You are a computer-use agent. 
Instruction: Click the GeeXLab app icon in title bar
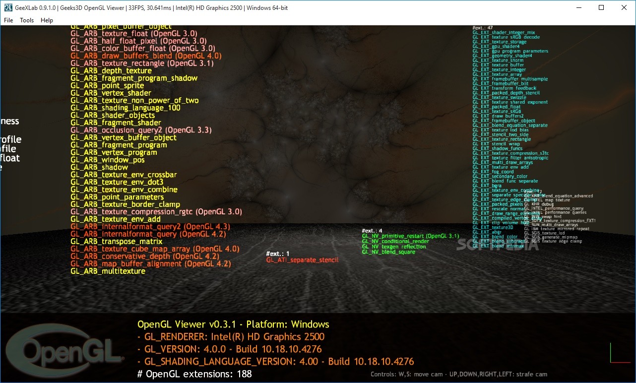click(8, 7)
